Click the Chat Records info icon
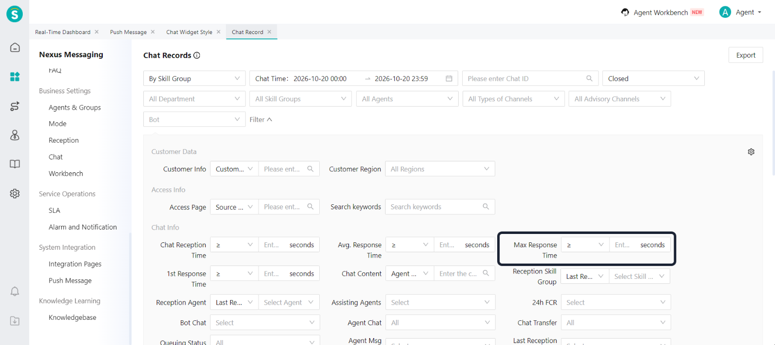The image size is (775, 345). 197,55
